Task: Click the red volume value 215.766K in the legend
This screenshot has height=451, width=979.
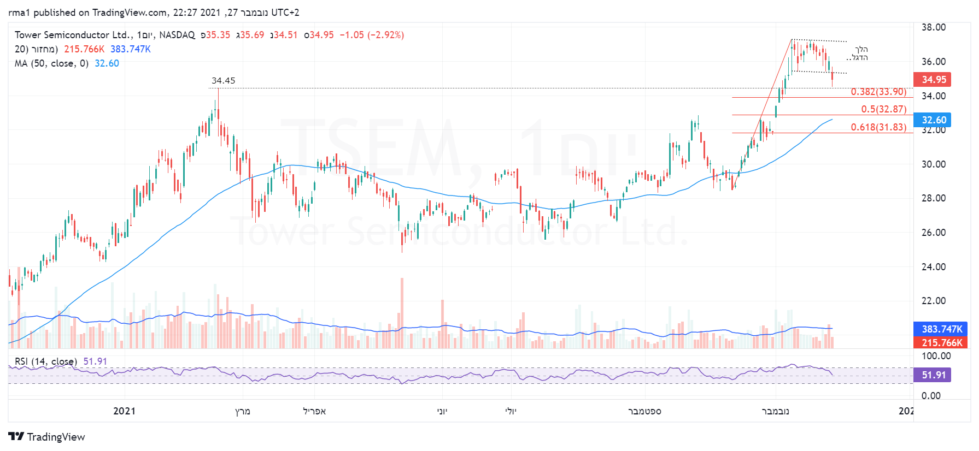Action: click(x=84, y=49)
